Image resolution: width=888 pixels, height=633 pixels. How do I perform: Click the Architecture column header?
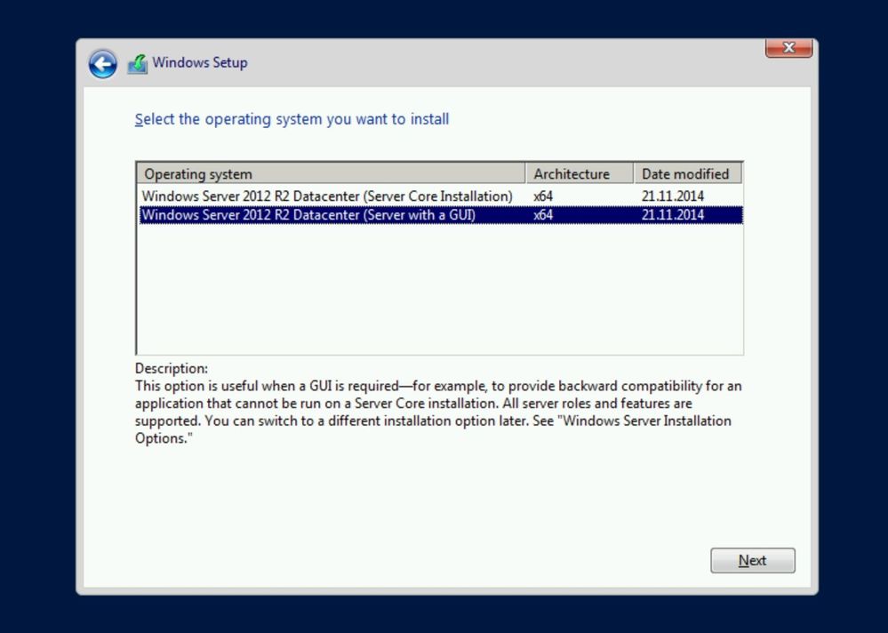point(580,174)
